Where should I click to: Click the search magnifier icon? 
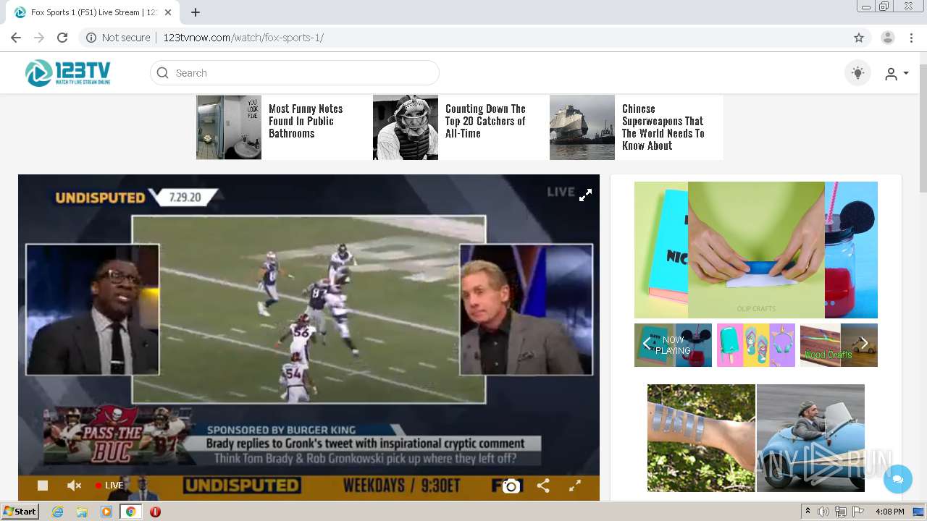pyautogui.click(x=163, y=73)
